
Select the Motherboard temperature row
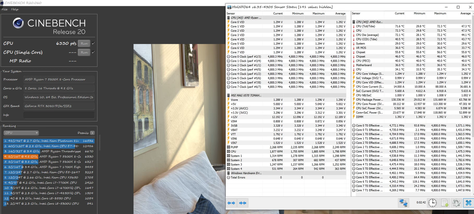tap(412, 65)
